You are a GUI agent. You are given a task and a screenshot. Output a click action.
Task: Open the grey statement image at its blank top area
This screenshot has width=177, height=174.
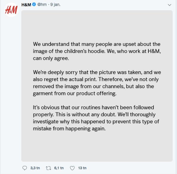(97, 25)
